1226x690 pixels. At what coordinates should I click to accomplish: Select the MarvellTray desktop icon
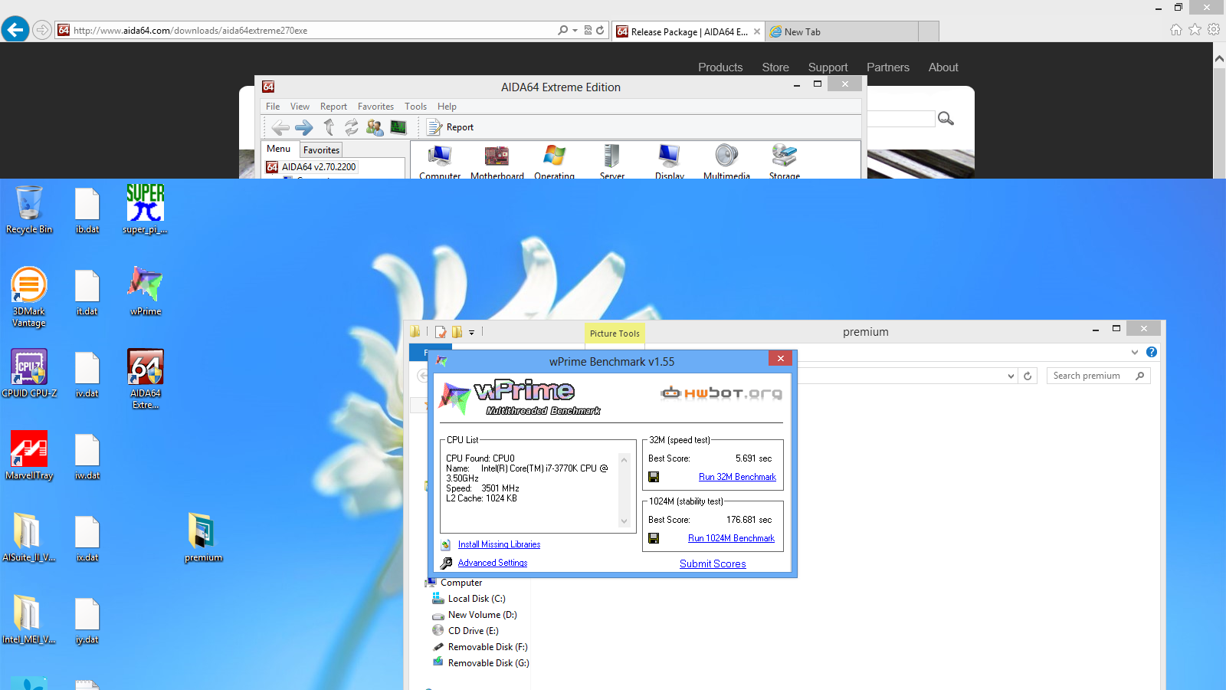(29, 455)
